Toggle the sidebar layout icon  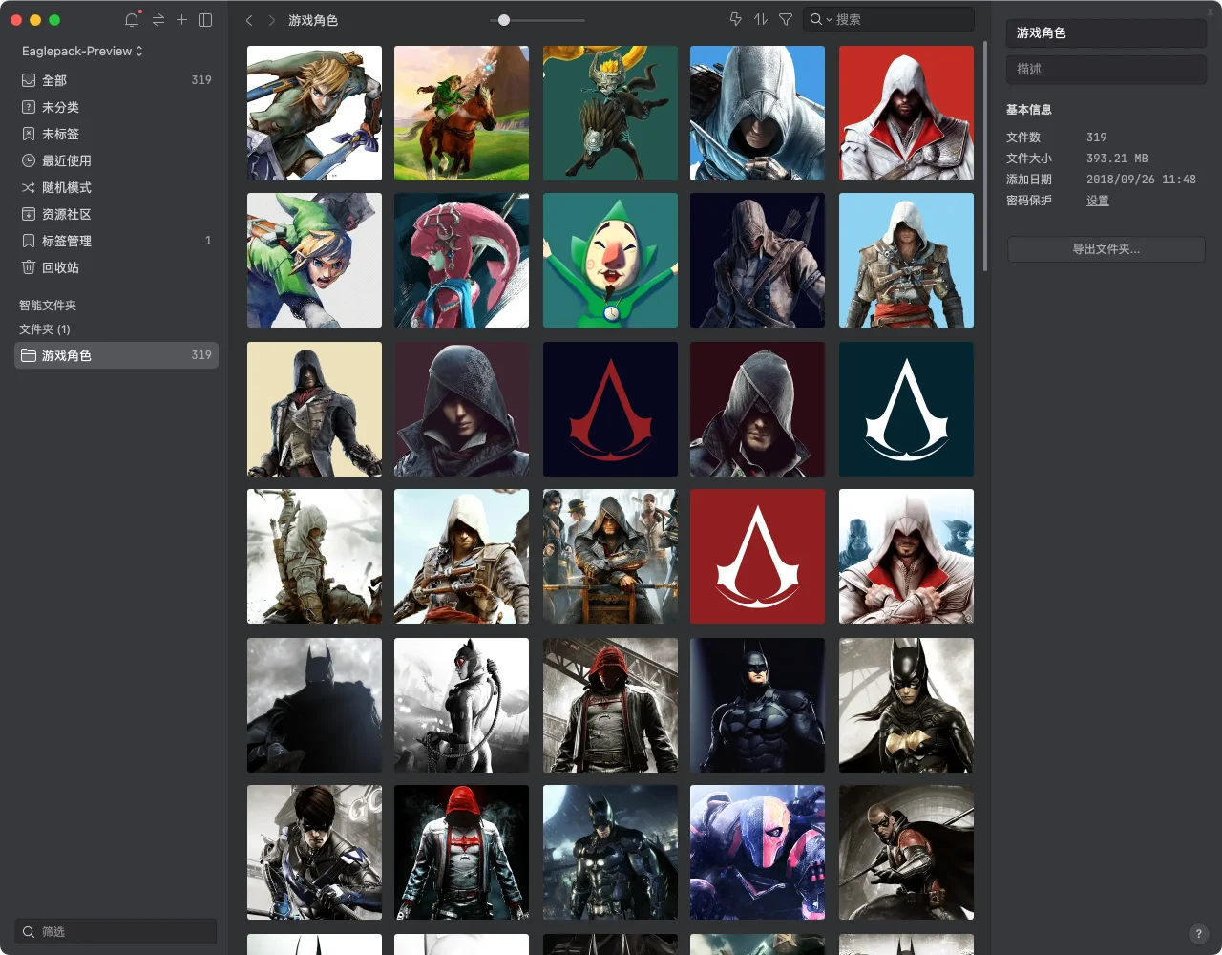205,20
